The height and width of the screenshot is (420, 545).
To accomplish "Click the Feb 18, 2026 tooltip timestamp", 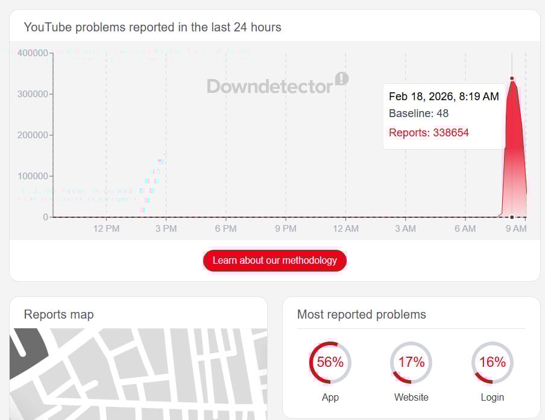I will pos(444,97).
